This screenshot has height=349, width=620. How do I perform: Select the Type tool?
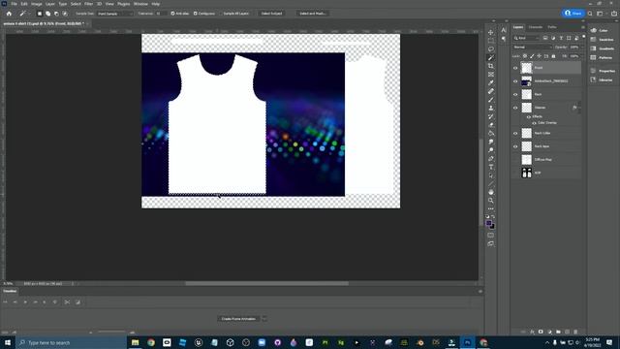(x=491, y=167)
